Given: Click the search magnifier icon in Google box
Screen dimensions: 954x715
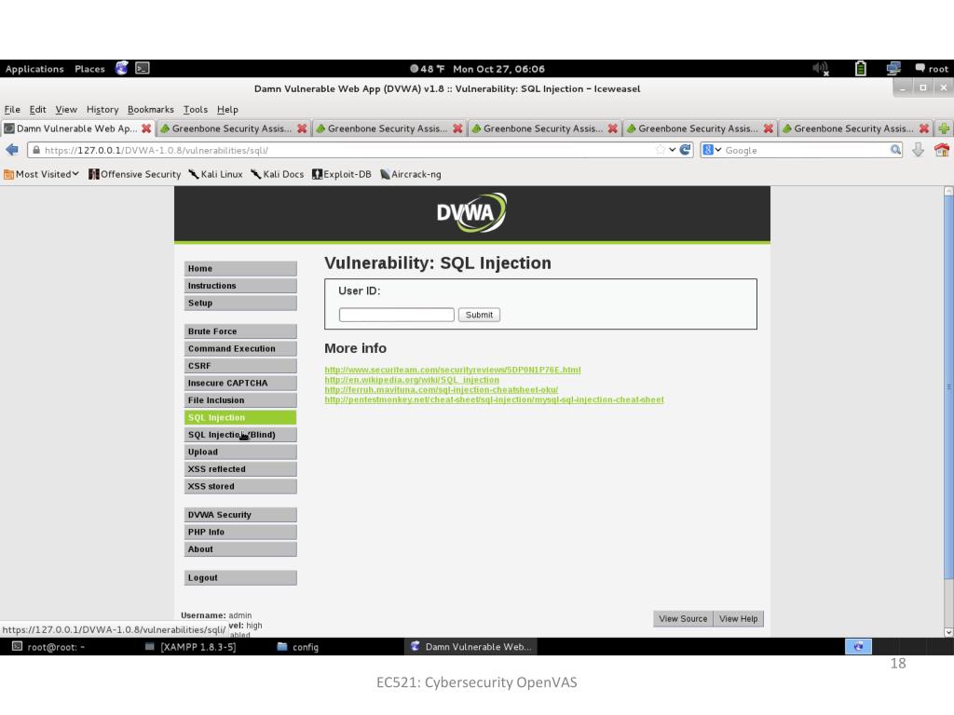Looking at the screenshot, I should [895, 150].
